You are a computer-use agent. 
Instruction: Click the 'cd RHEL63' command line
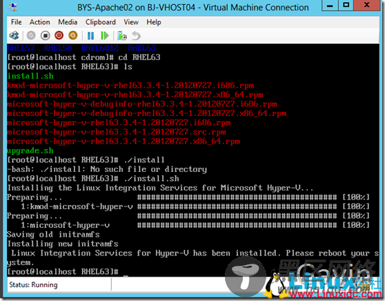[84, 57]
